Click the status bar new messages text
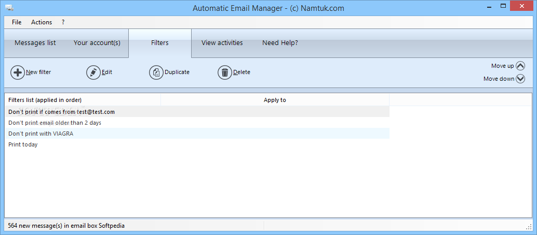The height and width of the screenshot is (235, 537). click(66, 226)
